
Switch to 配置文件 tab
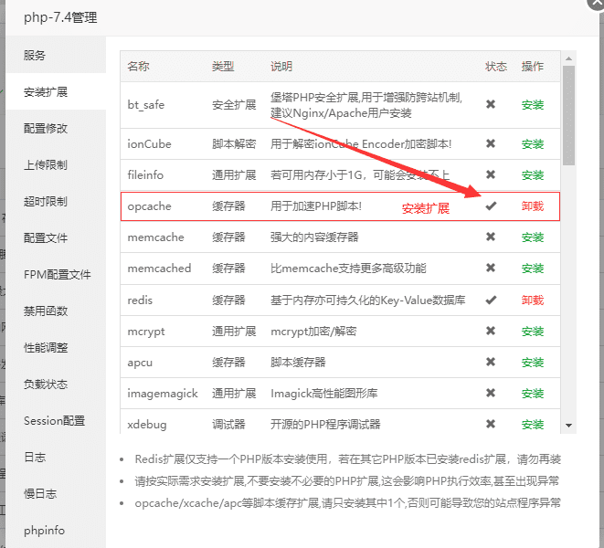[56, 238]
